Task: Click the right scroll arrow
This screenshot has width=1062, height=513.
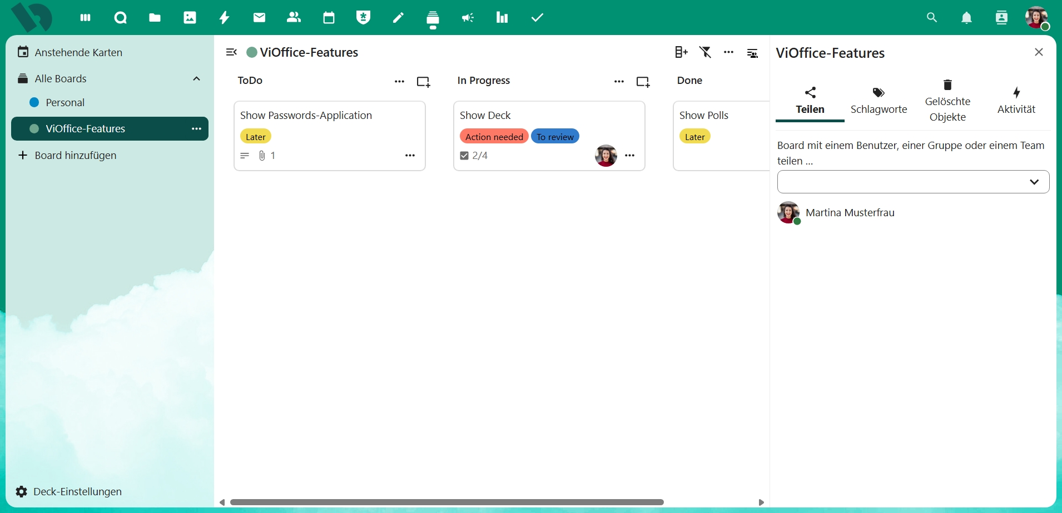Action: [x=761, y=502]
